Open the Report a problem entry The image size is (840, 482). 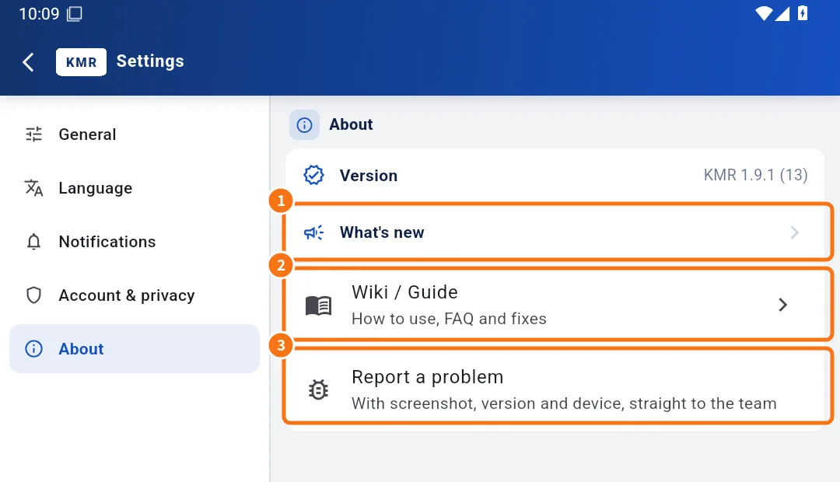[x=557, y=386]
